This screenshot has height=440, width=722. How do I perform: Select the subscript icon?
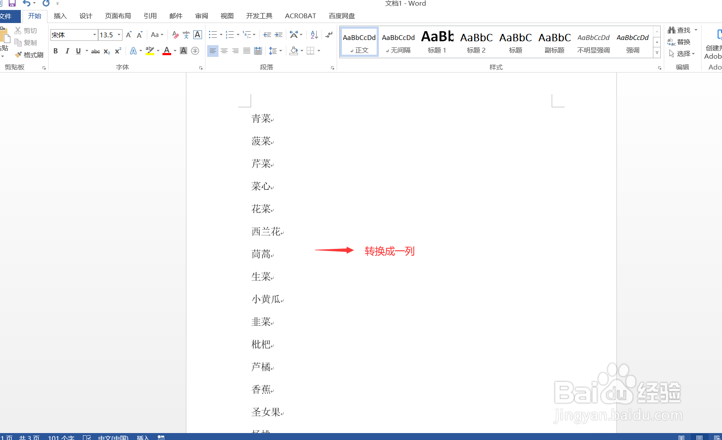pos(106,51)
